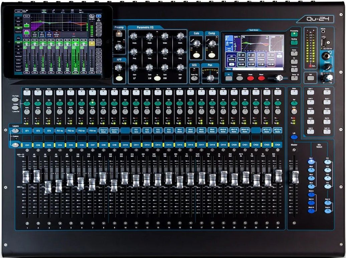Toggle the lit Sel key on the CH7 strip
The image size is (346, 258).
coord(93,103)
